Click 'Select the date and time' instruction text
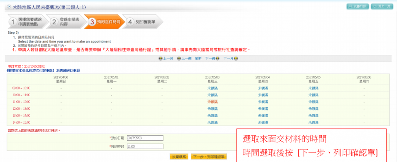Viewport: 397px width, 162px height. point(64,41)
